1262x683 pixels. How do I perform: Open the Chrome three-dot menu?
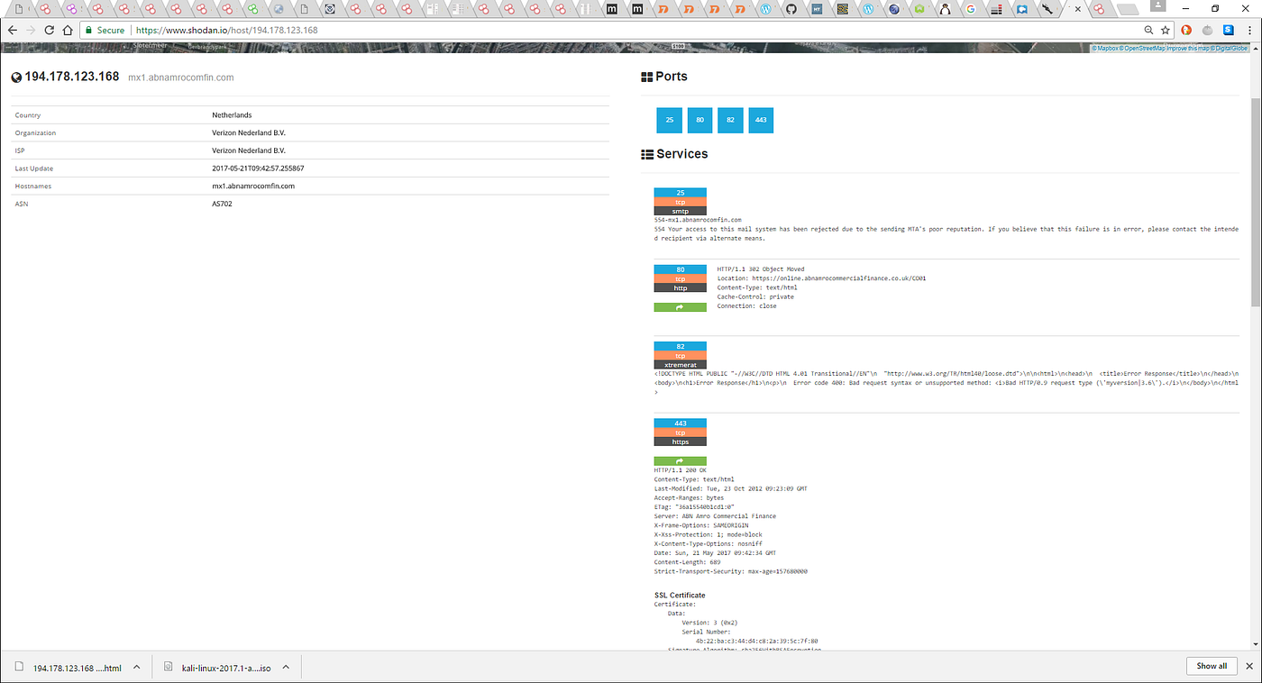(1248, 30)
